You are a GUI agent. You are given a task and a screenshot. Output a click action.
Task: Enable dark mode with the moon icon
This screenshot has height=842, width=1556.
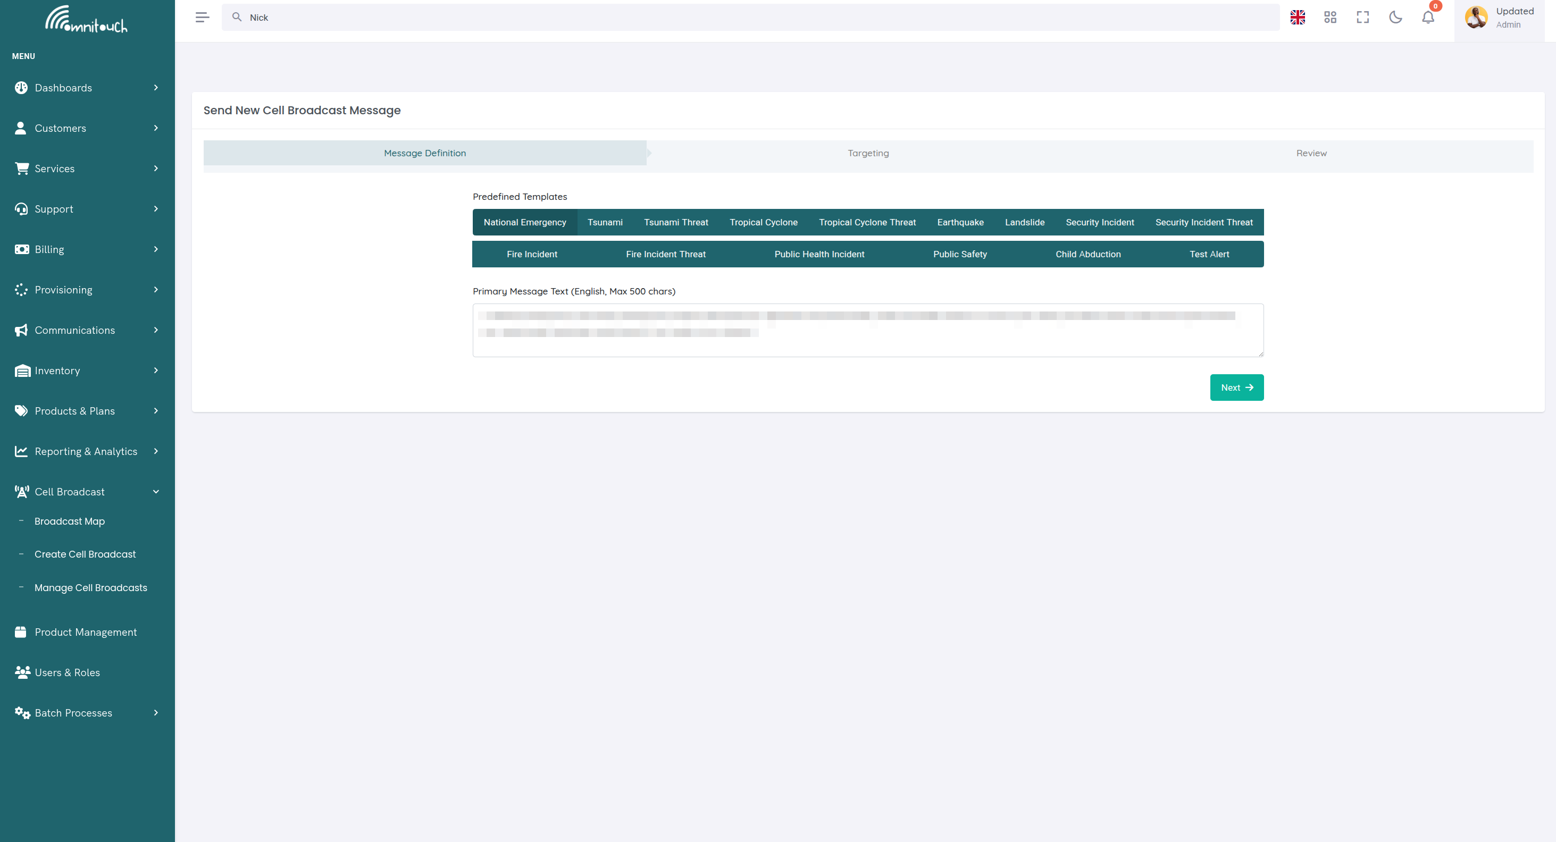point(1395,17)
